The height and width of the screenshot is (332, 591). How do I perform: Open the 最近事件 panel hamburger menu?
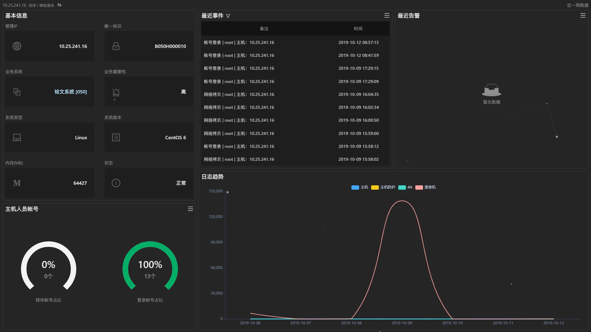pos(387,16)
